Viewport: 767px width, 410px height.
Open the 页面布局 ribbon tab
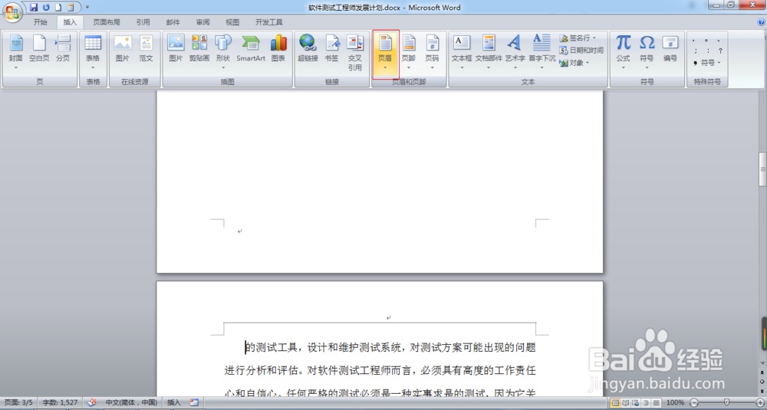click(x=107, y=22)
